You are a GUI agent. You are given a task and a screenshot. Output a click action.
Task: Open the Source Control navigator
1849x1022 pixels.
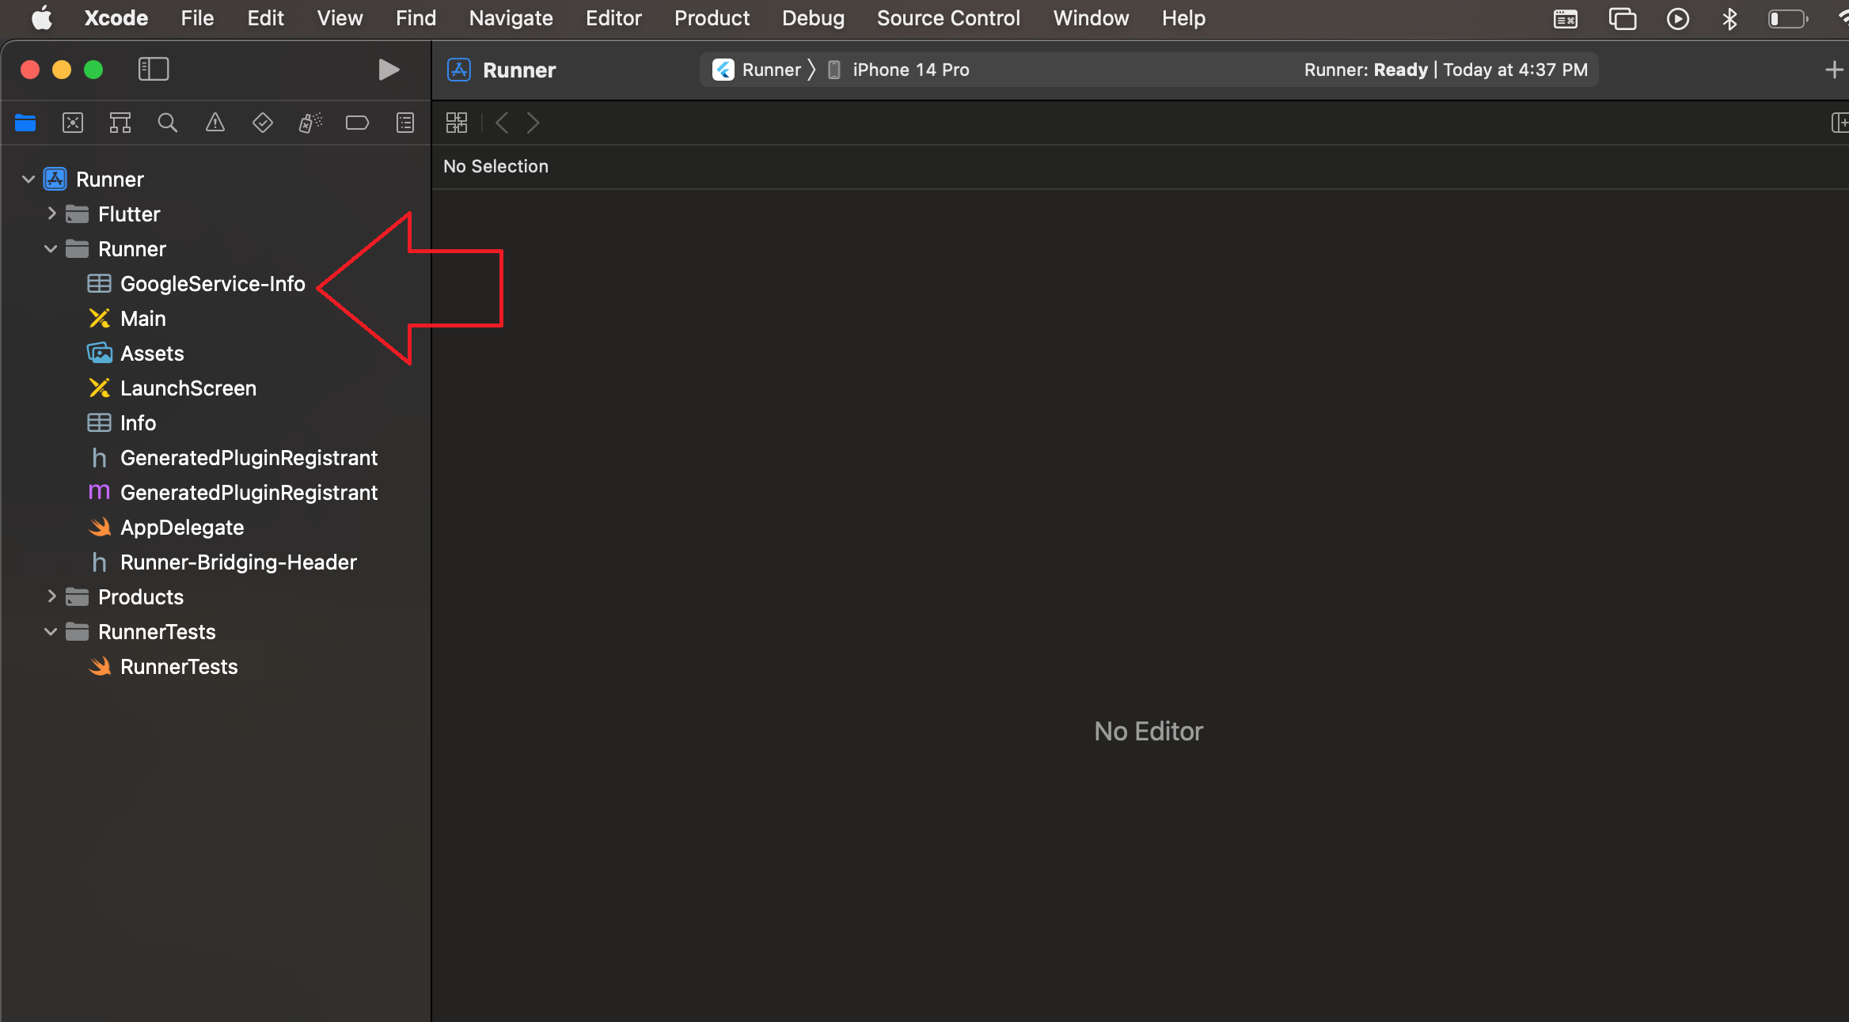[x=73, y=123]
